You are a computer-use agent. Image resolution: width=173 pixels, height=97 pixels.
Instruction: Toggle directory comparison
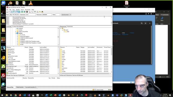click(x=38, y=12)
